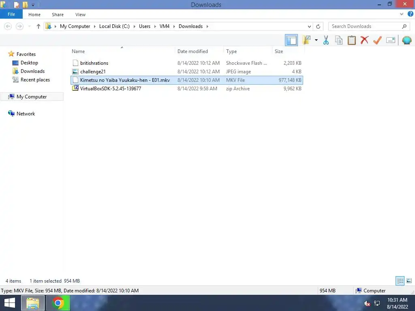
Task: Open Help with the blue question mark
Action: point(410,14)
